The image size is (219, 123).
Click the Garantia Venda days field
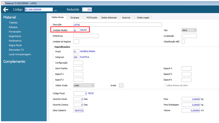pos(78,99)
